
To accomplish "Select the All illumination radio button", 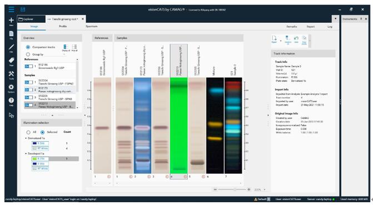I will 28,132.
